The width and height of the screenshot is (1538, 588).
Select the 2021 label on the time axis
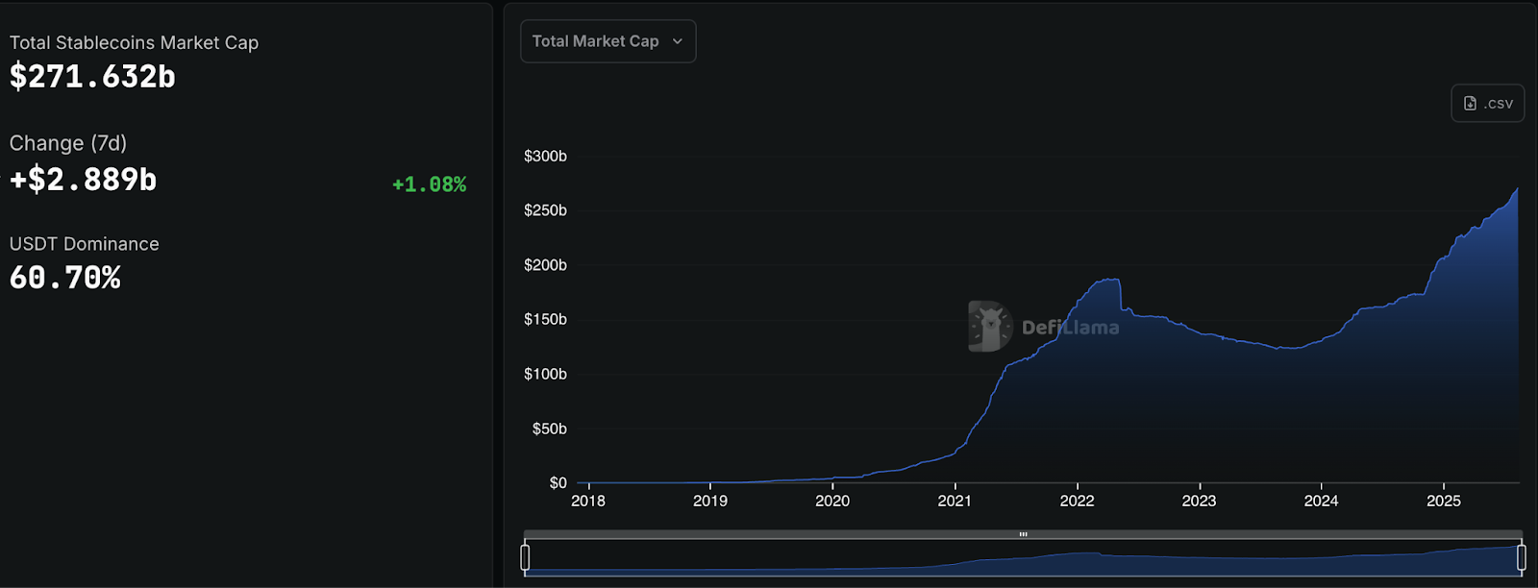click(x=955, y=501)
